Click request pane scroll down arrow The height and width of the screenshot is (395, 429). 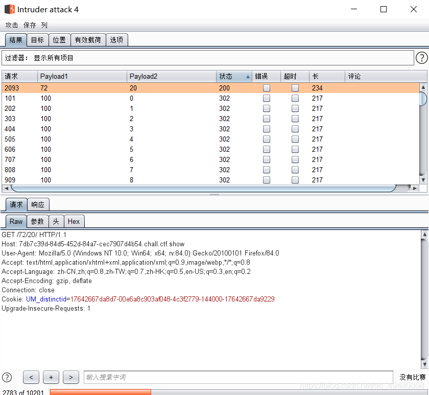[424, 364]
